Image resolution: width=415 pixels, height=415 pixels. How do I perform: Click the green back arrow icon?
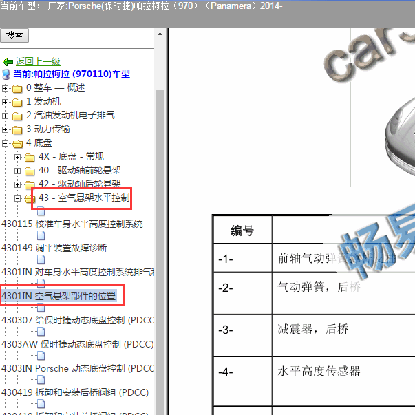pos(8,62)
